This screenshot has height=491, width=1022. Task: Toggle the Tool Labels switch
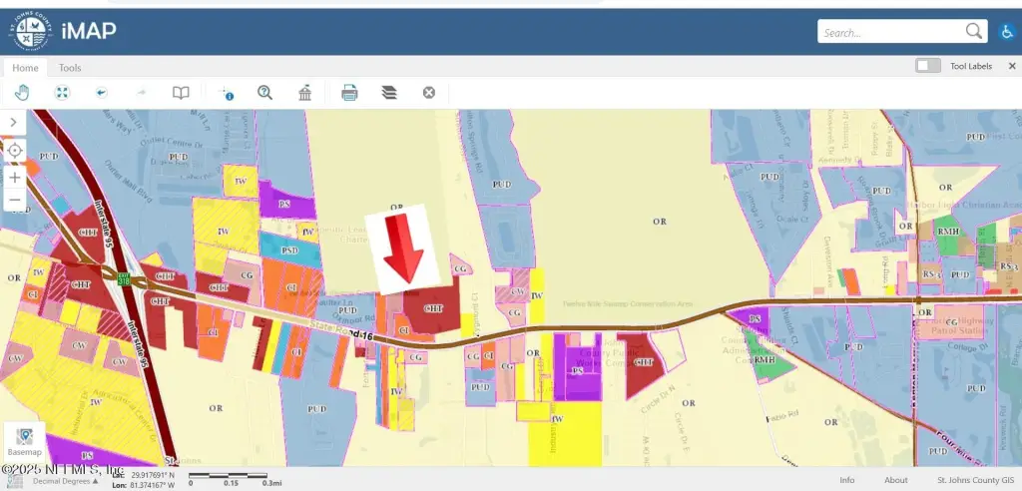(928, 66)
